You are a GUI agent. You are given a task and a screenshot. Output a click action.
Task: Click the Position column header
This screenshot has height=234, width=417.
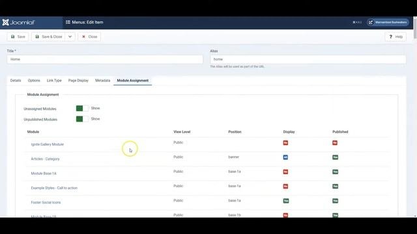point(235,132)
